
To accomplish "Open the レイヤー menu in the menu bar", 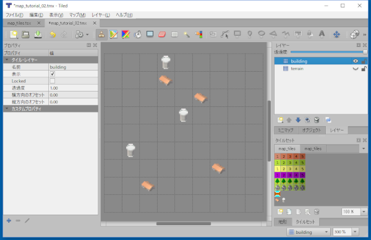I will click(101, 15).
